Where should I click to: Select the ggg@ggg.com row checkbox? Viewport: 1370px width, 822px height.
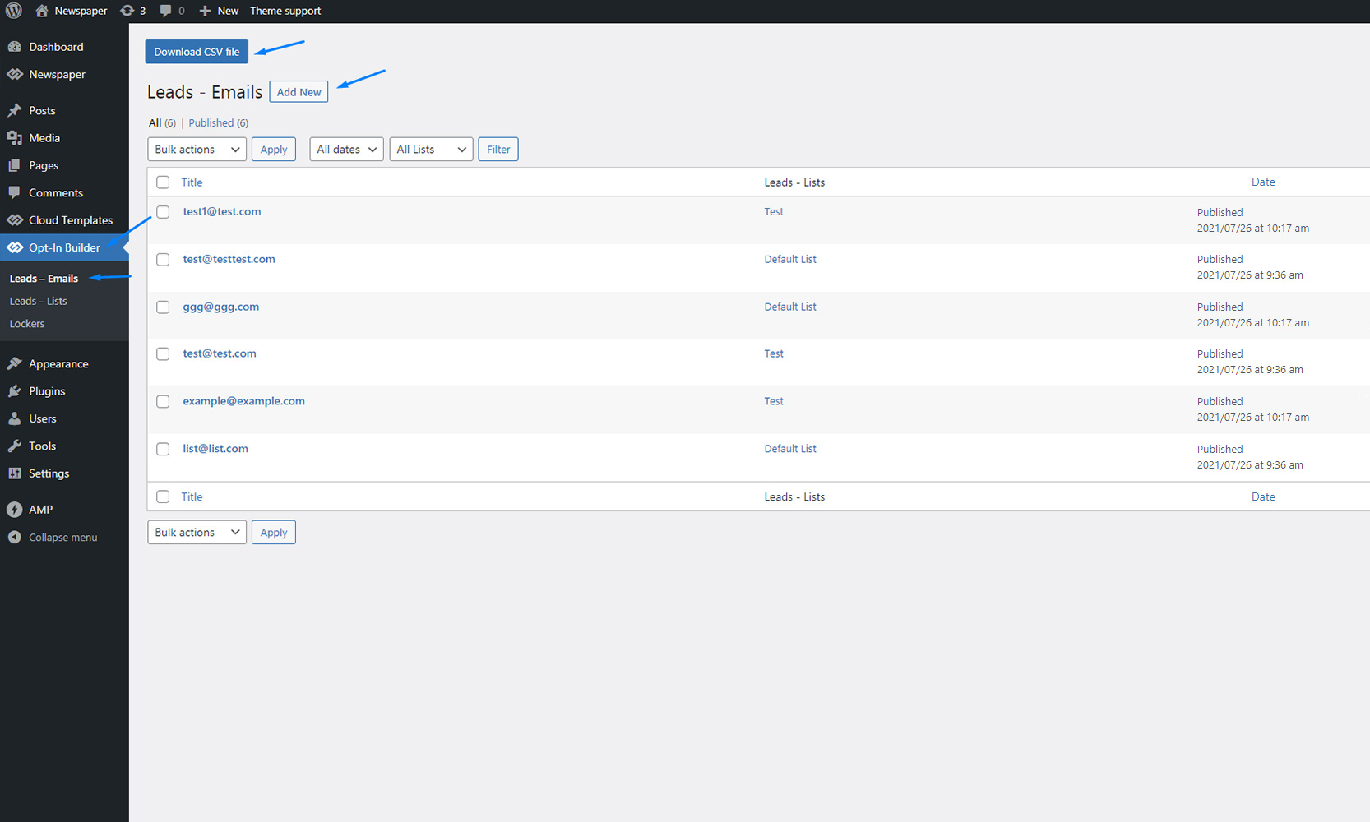(x=163, y=307)
